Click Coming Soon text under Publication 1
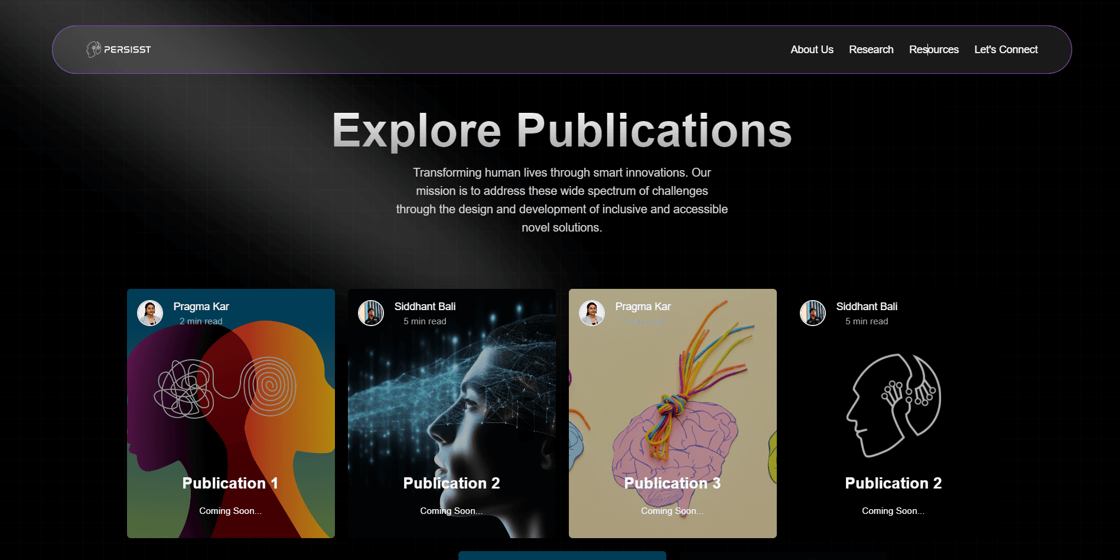Image resolution: width=1120 pixels, height=560 pixels. [x=230, y=511]
